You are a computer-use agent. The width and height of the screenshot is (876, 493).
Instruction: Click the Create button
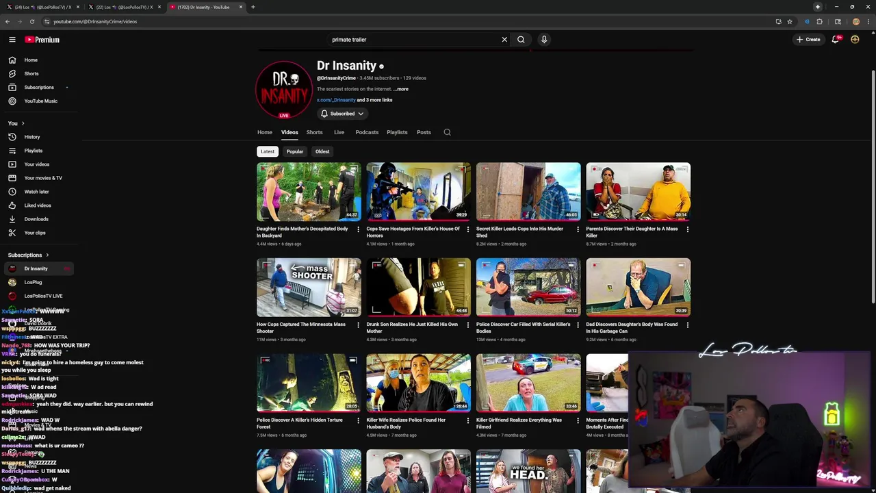pos(808,40)
